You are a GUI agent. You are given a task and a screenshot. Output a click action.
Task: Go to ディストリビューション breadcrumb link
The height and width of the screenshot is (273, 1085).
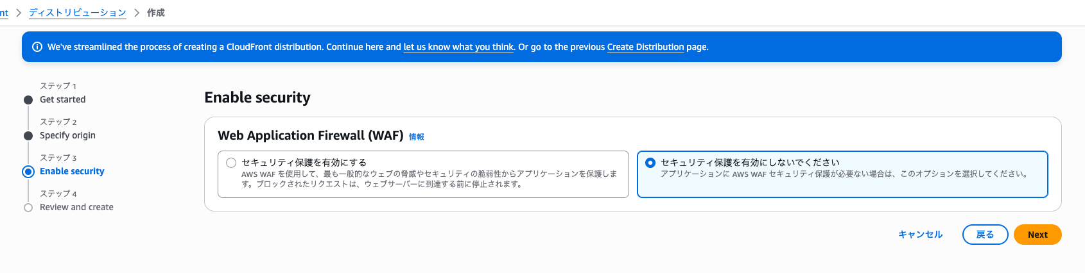[x=78, y=13]
